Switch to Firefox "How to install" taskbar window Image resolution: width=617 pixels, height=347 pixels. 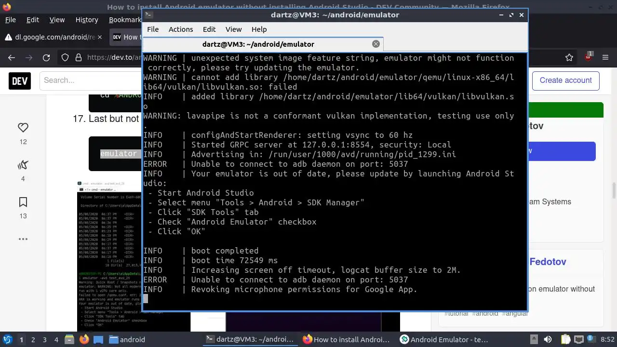point(347,339)
